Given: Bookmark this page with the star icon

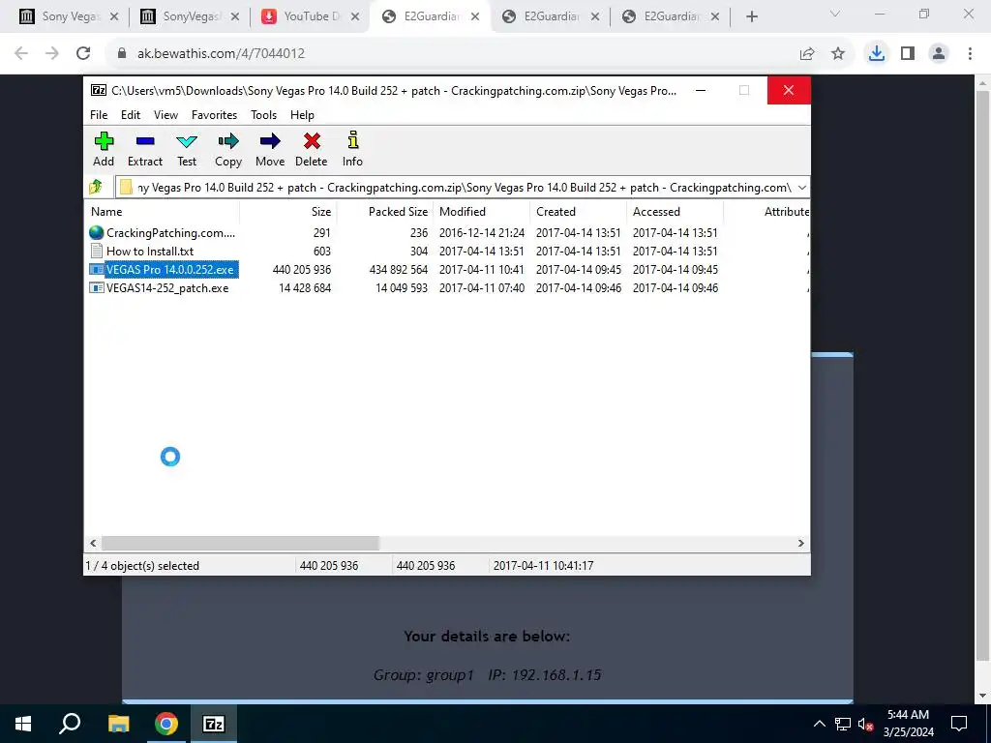Looking at the screenshot, I should pos(838,54).
